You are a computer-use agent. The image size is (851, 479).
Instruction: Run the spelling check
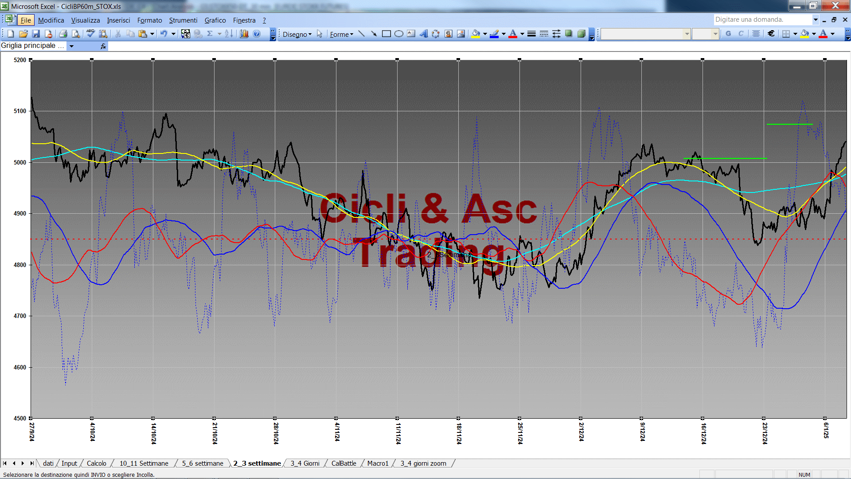coord(90,34)
